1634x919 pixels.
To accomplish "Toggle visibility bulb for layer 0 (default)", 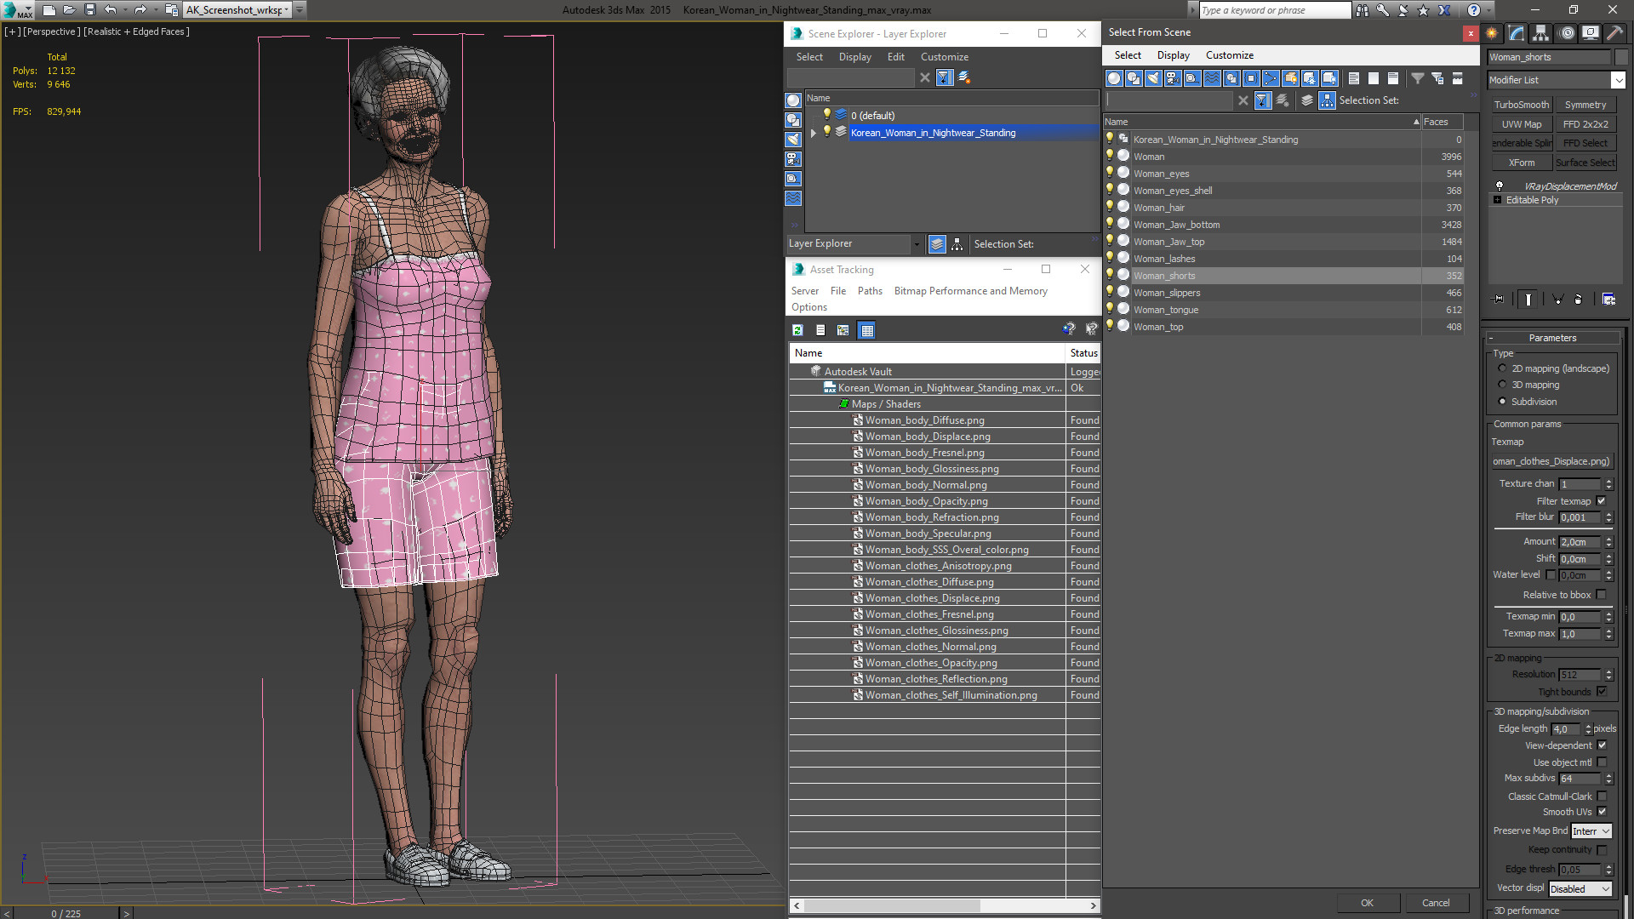I will [x=826, y=115].
